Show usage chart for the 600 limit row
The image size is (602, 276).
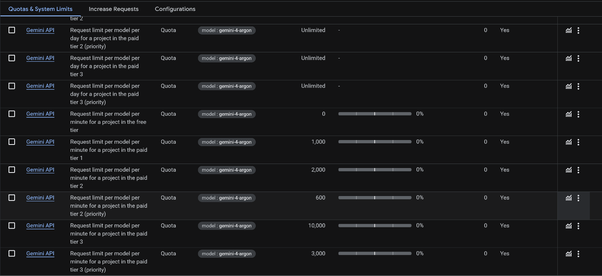[569, 198]
